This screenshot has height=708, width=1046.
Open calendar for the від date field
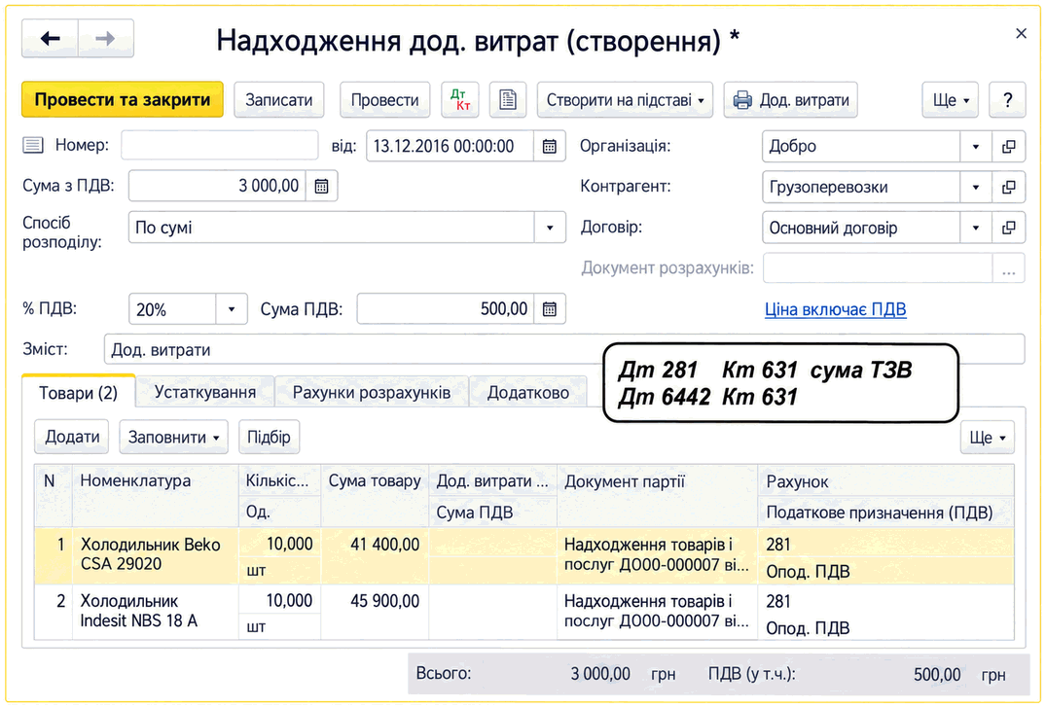tap(549, 146)
